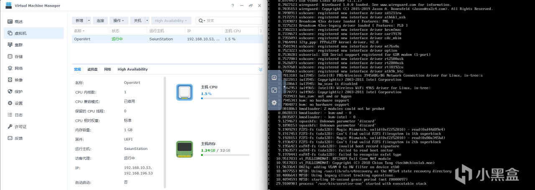Viewport: 535px width, 190px height.
Task: Sort by the 状态 column header
Action: pos(128,31)
